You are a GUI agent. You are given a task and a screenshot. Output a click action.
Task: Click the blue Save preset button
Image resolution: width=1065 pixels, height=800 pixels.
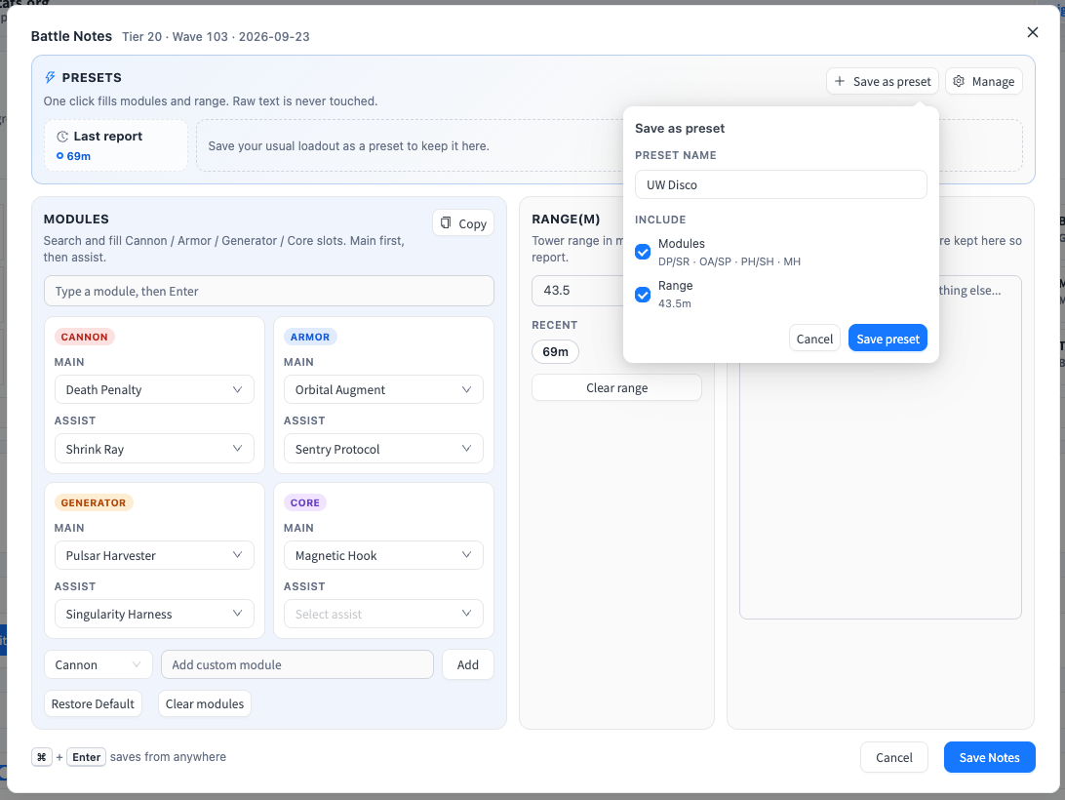click(887, 339)
